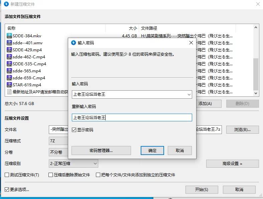Image resolution: width=263 pixels, height=199 pixels.
Task: Click 浏览(B)... to choose location
Action: click(242, 130)
